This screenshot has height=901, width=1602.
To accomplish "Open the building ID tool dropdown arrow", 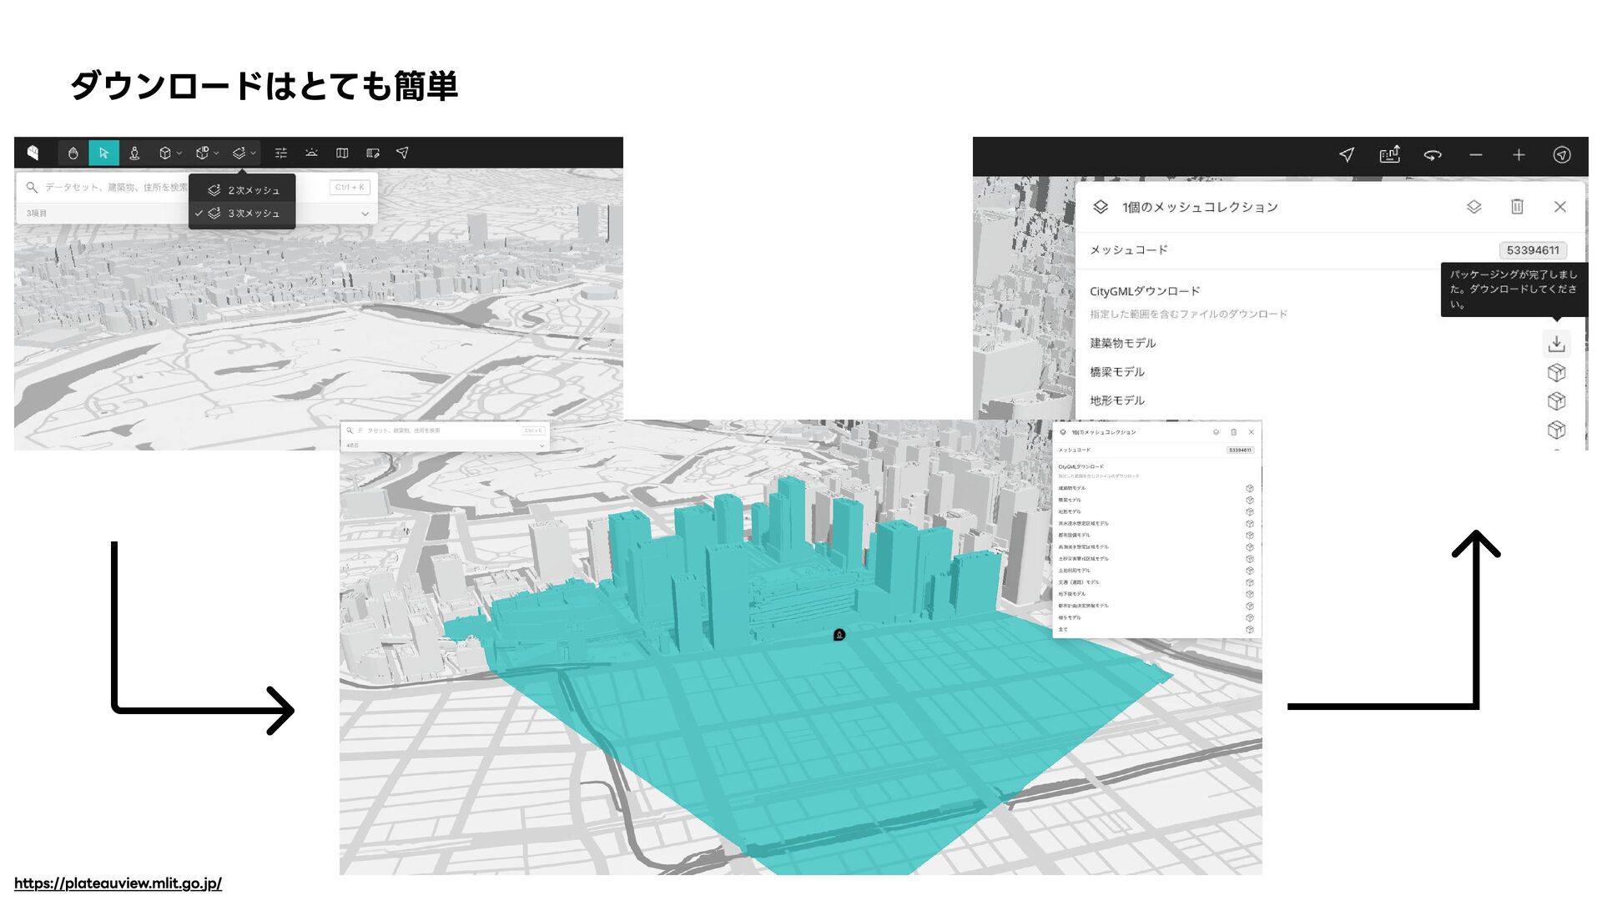I will pos(216,154).
